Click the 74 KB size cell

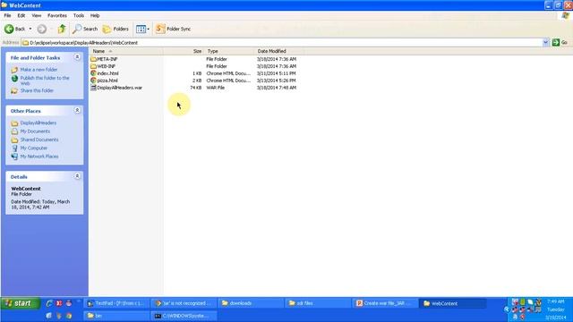(196, 88)
